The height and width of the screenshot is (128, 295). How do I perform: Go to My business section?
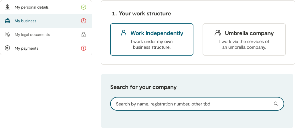[x=25, y=21]
